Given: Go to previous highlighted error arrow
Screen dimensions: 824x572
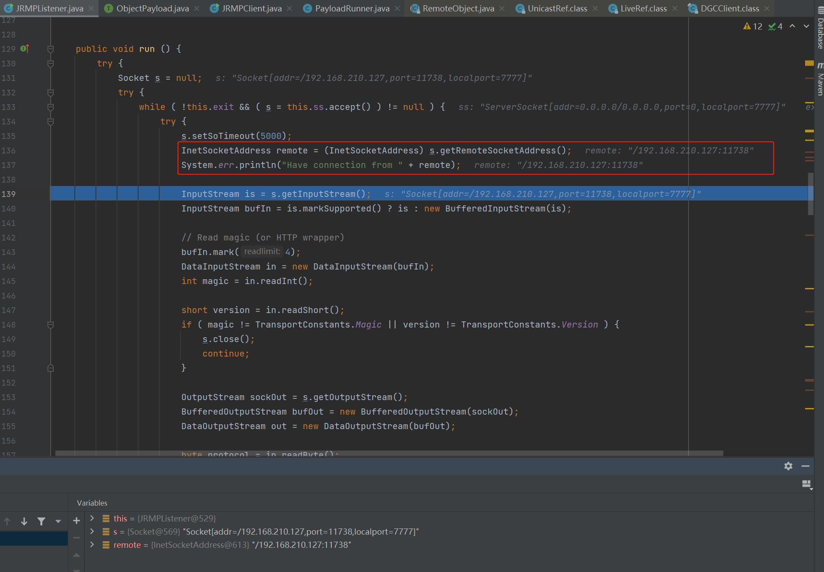Looking at the screenshot, I should 792,26.
